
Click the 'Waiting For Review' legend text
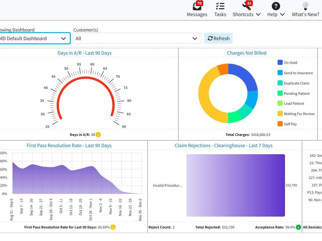(299, 114)
